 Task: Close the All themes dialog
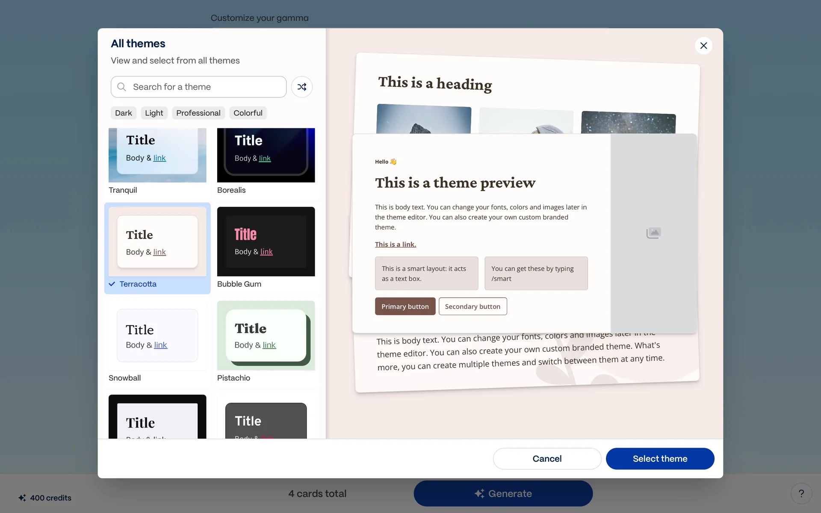703,46
